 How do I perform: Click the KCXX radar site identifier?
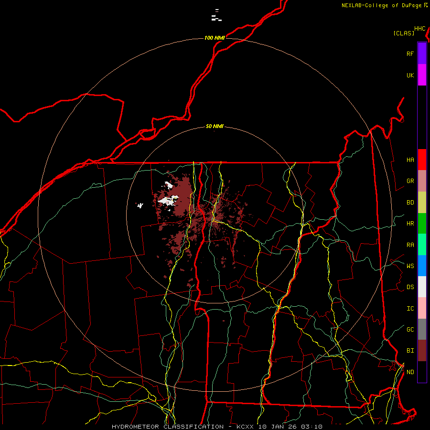click(x=245, y=427)
